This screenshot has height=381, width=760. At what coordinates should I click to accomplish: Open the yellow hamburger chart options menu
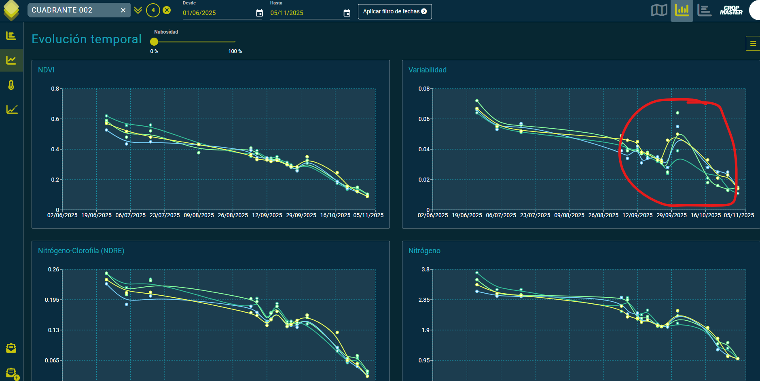tap(753, 43)
